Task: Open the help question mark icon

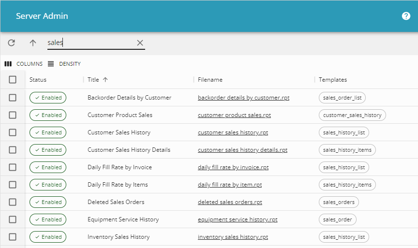Action: 406,16
